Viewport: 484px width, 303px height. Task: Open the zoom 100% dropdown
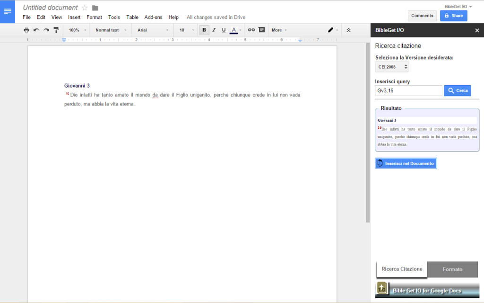[77, 30]
